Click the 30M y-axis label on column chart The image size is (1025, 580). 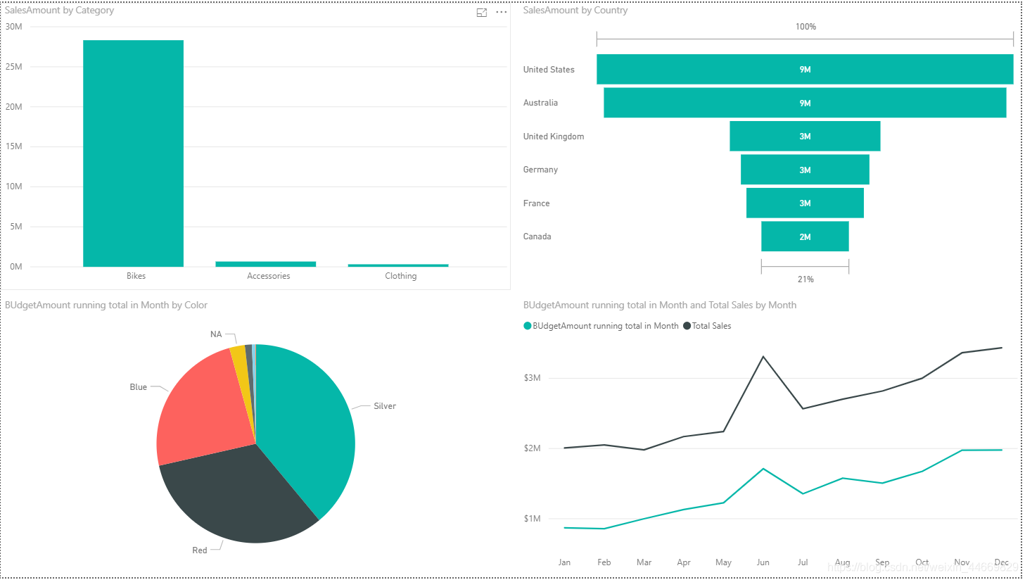pyautogui.click(x=14, y=27)
